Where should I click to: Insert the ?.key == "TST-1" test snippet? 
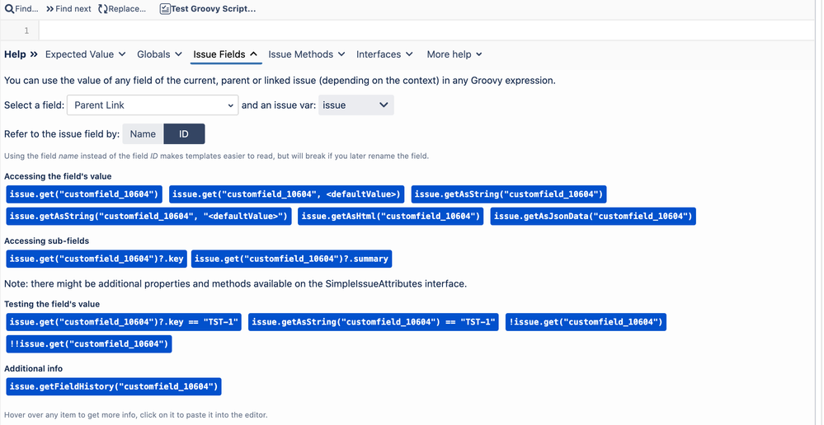pyautogui.click(x=124, y=322)
